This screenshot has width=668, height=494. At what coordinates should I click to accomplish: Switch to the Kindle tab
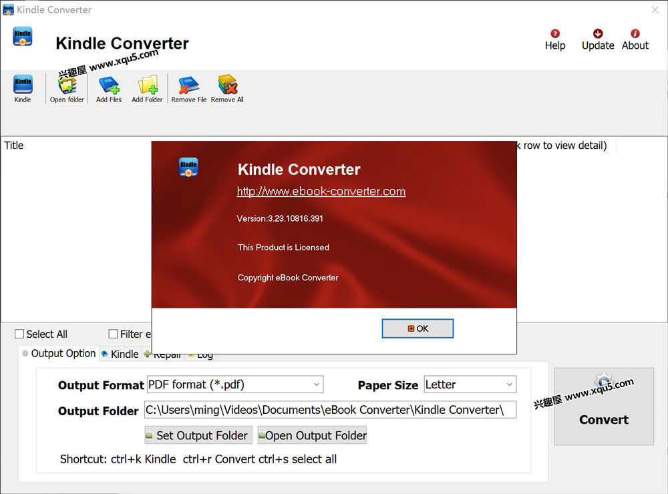[120, 354]
